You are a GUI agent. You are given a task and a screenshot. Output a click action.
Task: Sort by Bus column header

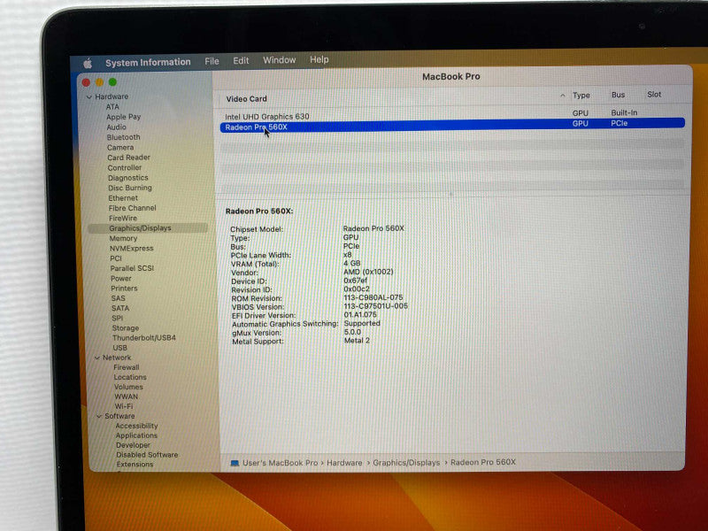tap(618, 95)
